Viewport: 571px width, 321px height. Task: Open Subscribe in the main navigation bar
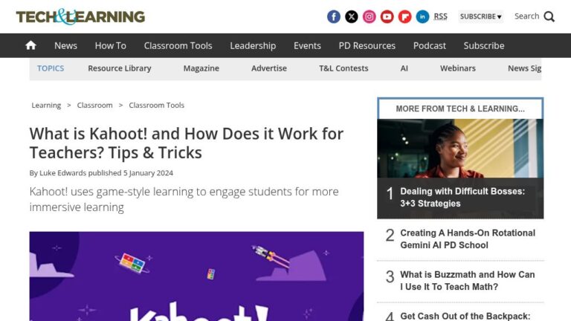point(483,45)
